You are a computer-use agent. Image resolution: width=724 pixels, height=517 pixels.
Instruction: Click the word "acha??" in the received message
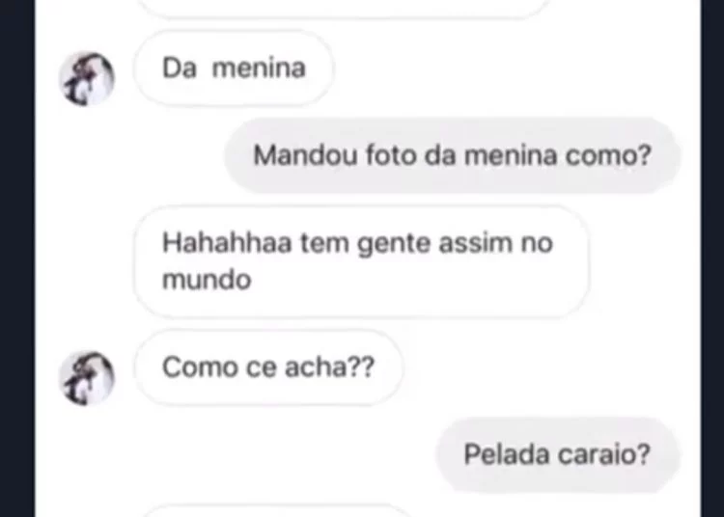coord(329,367)
